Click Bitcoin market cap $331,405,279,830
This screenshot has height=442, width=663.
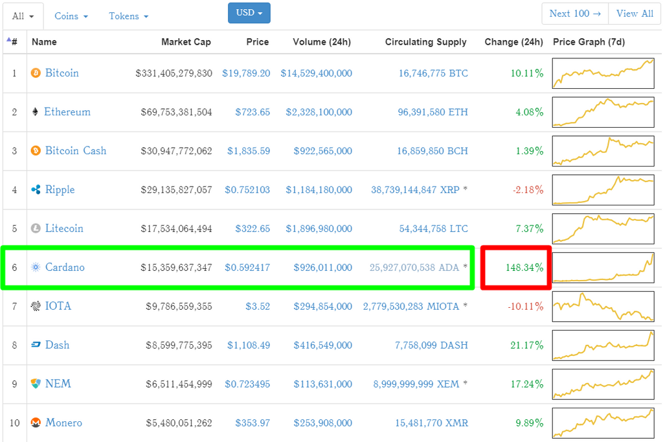tap(174, 73)
